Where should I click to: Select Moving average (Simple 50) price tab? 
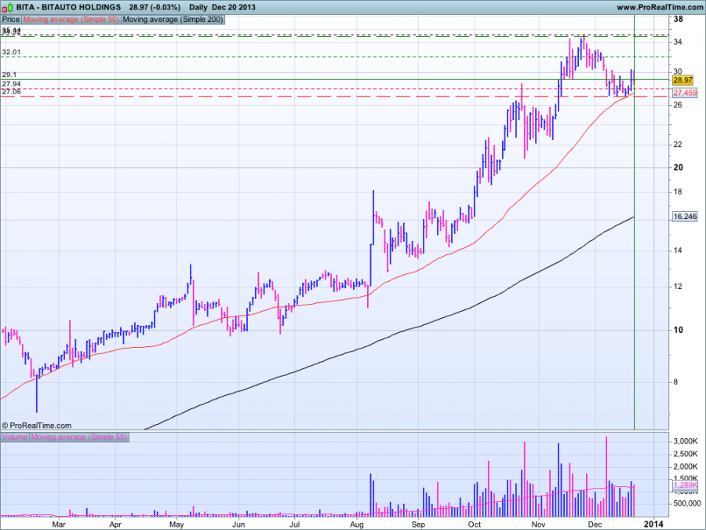pos(71,20)
